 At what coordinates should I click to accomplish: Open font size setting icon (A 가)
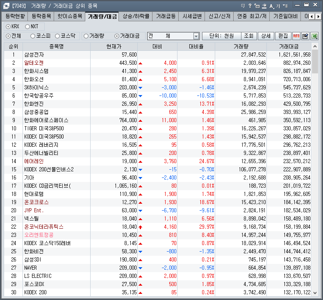click(x=274, y=6)
